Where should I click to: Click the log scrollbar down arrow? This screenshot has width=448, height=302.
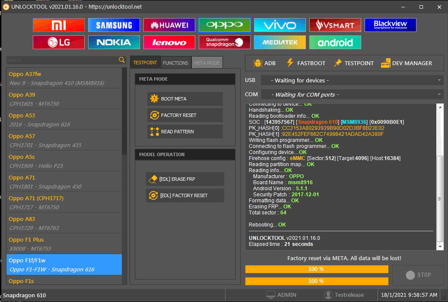point(440,247)
